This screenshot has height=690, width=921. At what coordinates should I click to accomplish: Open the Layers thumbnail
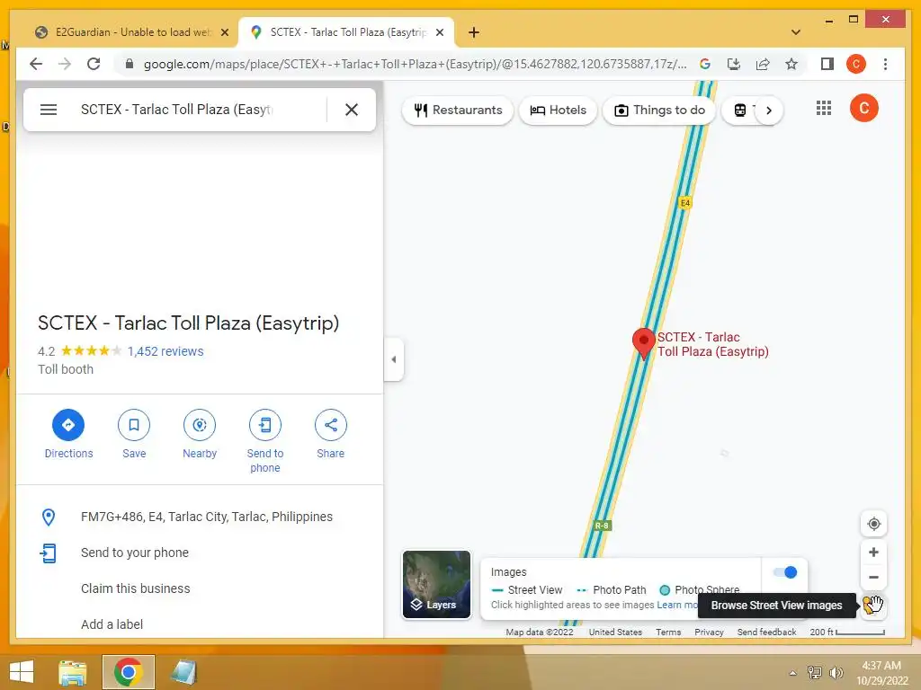tap(436, 584)
